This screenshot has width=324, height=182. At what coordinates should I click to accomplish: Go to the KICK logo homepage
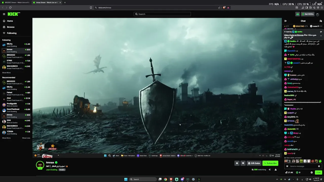pyautogui.click(x=14, y=14)
